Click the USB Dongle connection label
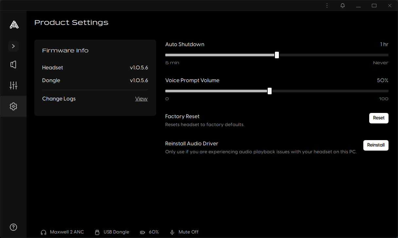Viewport: 398px width, 238px height. pos(117,232)
